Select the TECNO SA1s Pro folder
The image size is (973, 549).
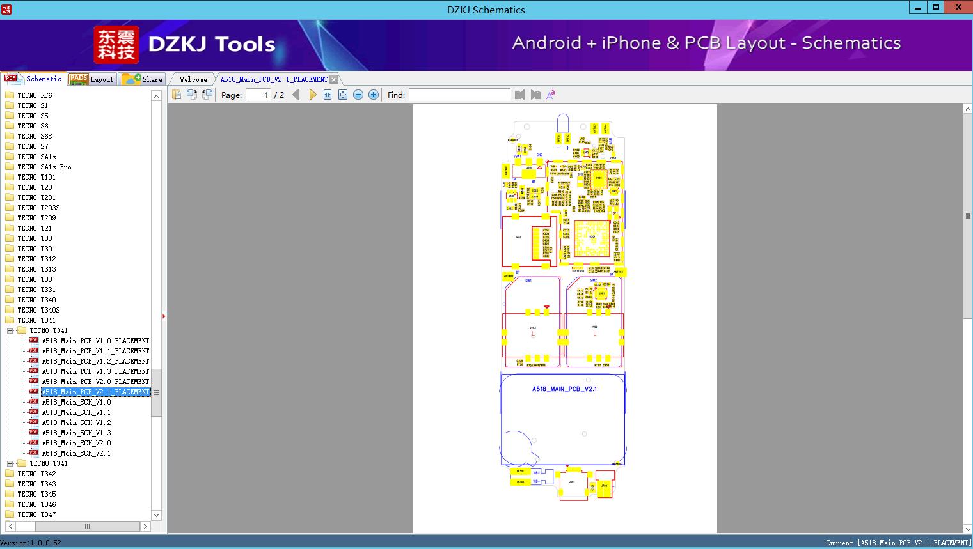tap(44, 167)
